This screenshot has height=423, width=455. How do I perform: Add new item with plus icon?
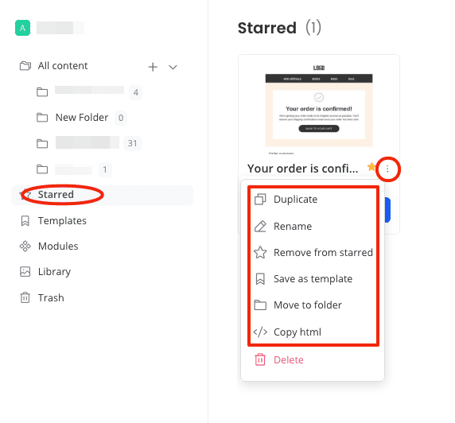153,67
